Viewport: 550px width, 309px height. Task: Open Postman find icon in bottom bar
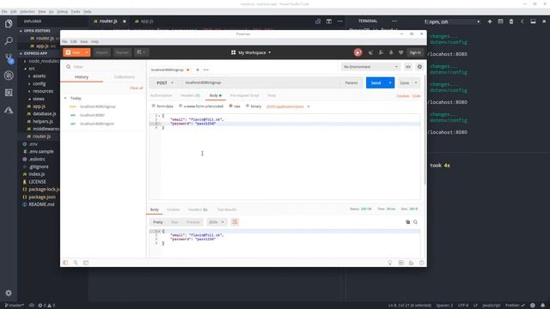[x=76, y=263]
